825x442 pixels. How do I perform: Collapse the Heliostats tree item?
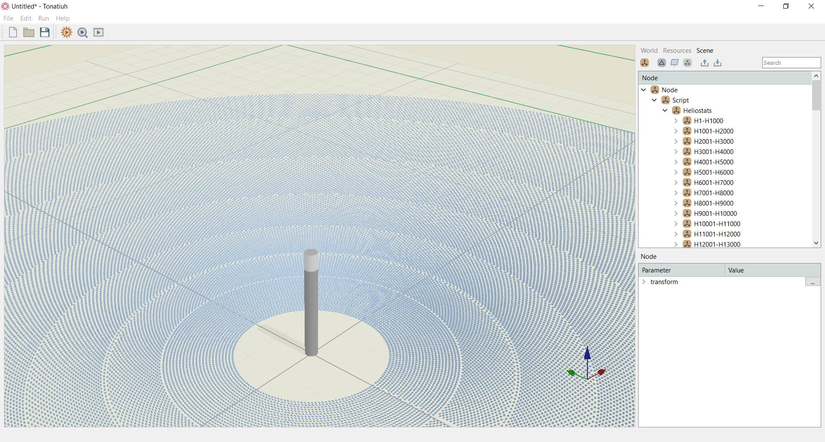pos(665,110)
